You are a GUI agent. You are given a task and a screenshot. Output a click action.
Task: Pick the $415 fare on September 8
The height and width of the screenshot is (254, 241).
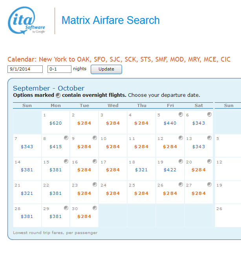pyautogui.click(x=56, y=147)
